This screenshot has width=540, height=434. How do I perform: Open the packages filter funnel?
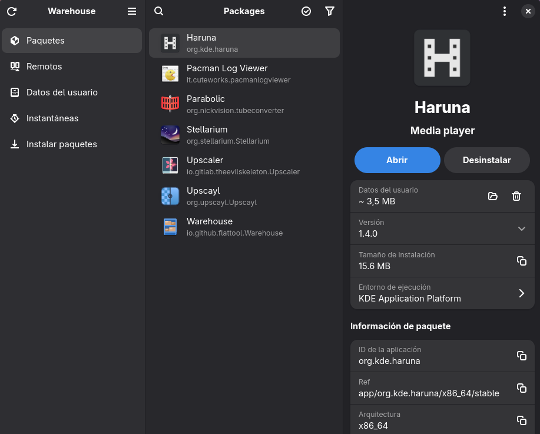(330, 11)
